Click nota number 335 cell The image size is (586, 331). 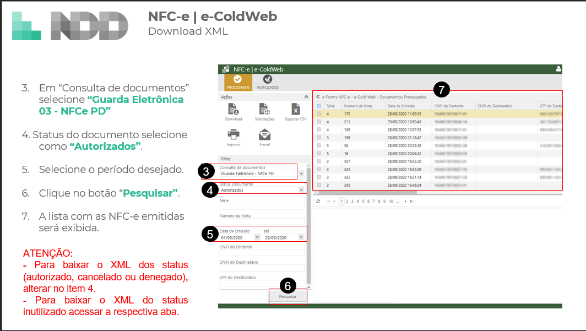[347, 177]
